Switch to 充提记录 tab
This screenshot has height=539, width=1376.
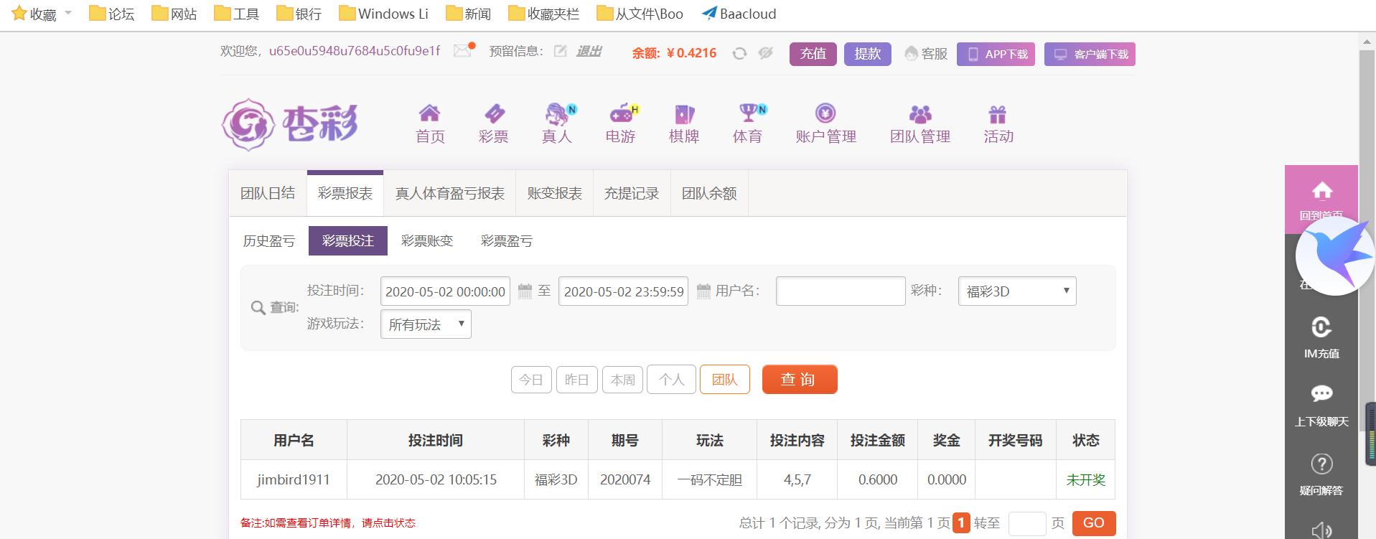(x=632, y=193)
